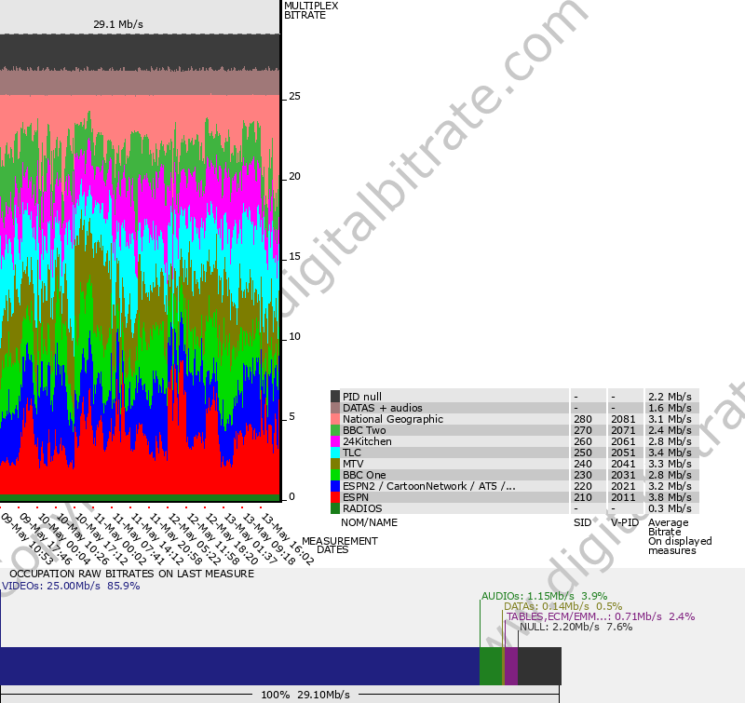The height and width of the screenshot is (703, 745).
Task: Select the 'National Geographic' channel name
Action: click(392, 419)
